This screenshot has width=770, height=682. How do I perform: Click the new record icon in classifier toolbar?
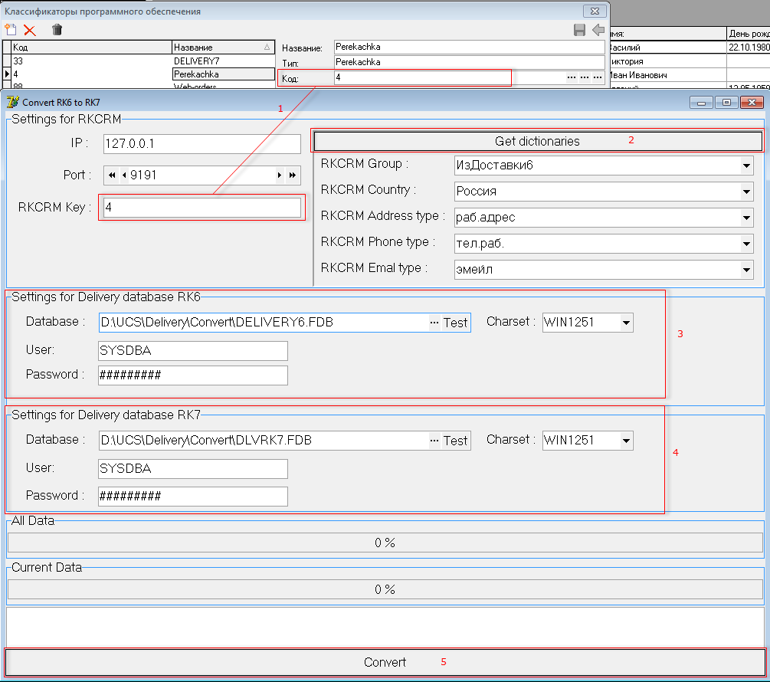[10, 30]
